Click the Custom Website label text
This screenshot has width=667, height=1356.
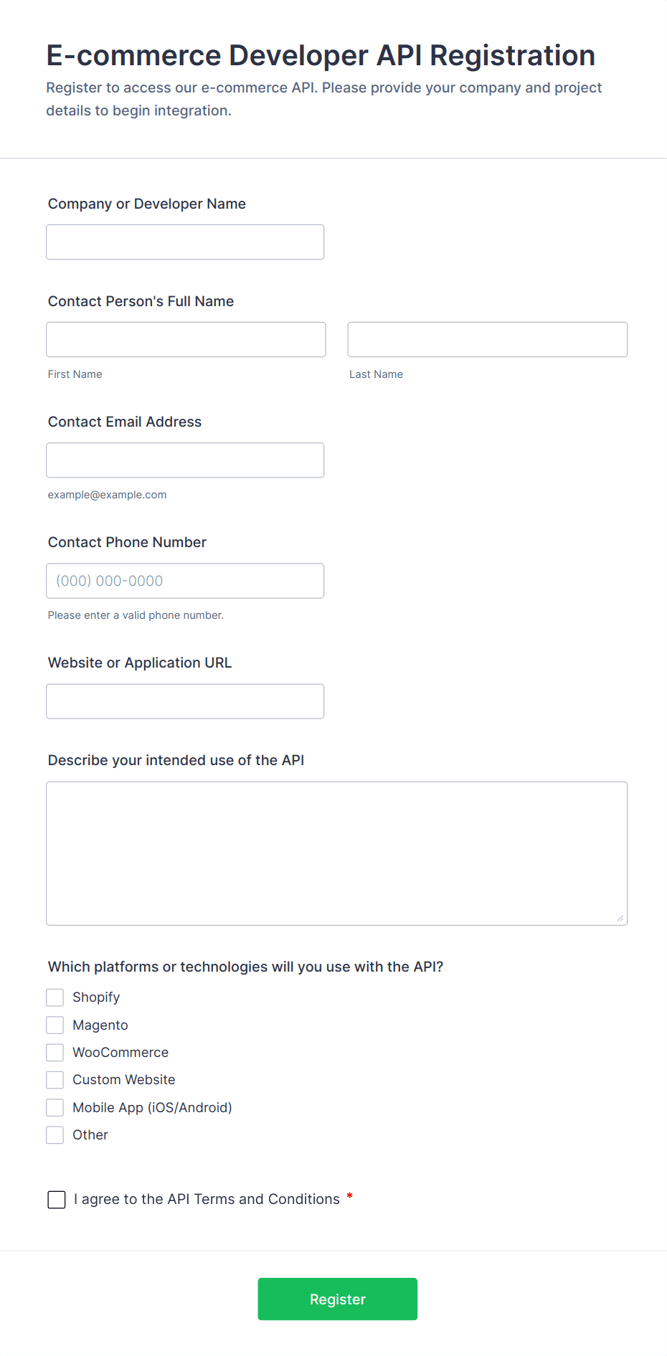[123, 1080]
